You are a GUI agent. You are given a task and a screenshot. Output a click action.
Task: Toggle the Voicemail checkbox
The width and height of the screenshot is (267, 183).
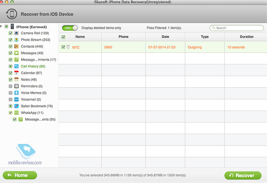pos(10,100)
